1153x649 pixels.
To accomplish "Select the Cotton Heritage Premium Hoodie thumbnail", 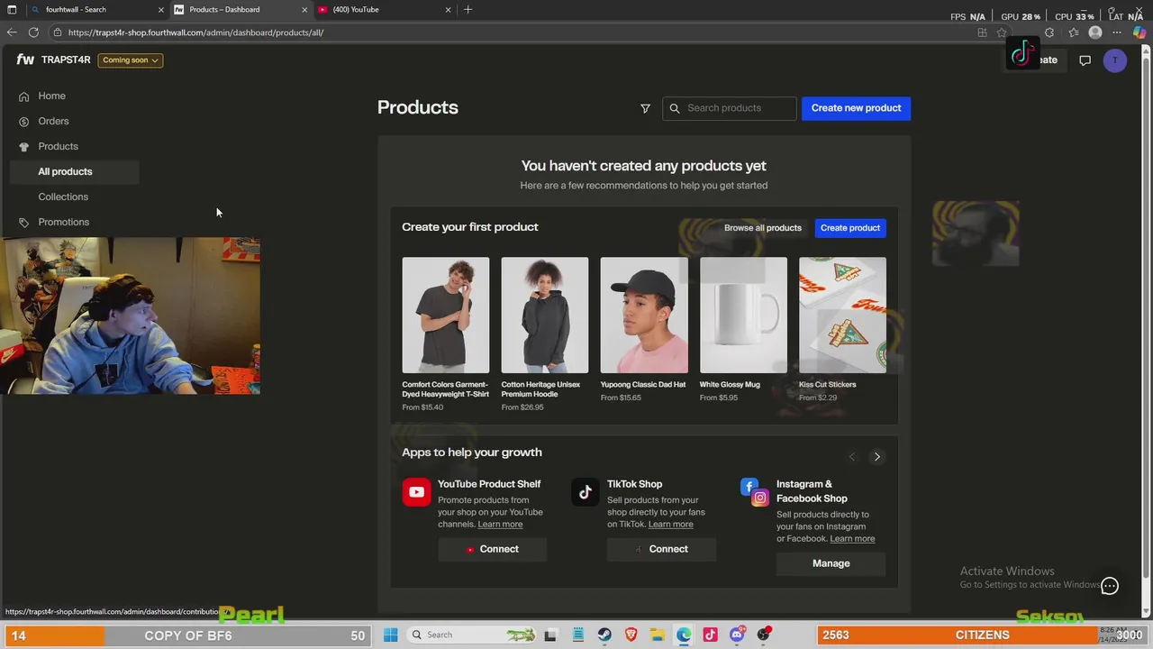I will (545, 315).
